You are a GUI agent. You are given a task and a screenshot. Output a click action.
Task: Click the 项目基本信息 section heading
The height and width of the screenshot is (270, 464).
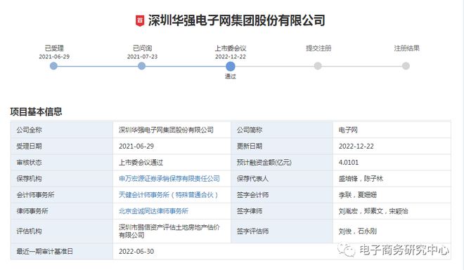point(36,112)
